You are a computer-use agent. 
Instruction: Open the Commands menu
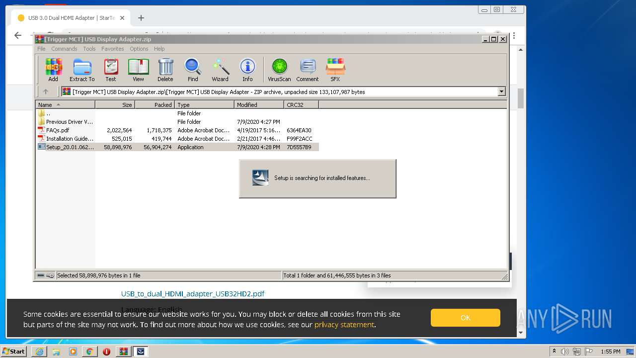[x=64, y=49]
